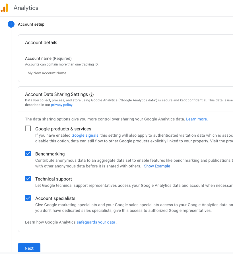Enable the Google products & services checkbox

(x=28, y=128)
